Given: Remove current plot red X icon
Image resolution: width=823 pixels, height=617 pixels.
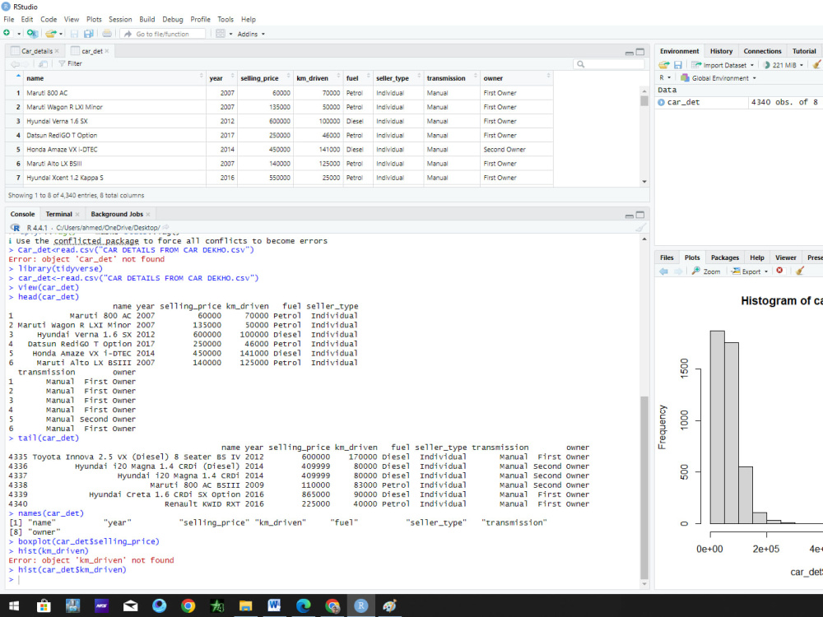Looking at the screenshot, I should coord(779,271).
